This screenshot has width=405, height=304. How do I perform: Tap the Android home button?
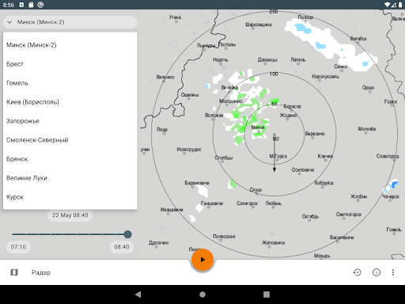coord(202,294)
